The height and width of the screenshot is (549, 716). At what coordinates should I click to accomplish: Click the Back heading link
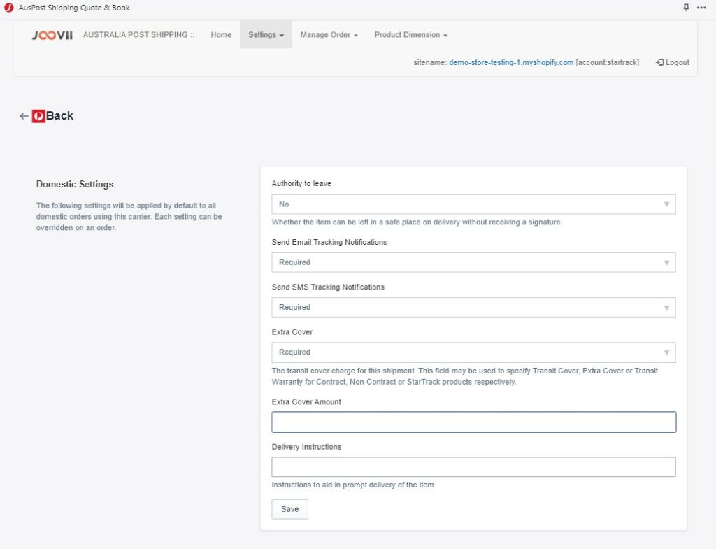pyautogui.click(x=59, y=116)
